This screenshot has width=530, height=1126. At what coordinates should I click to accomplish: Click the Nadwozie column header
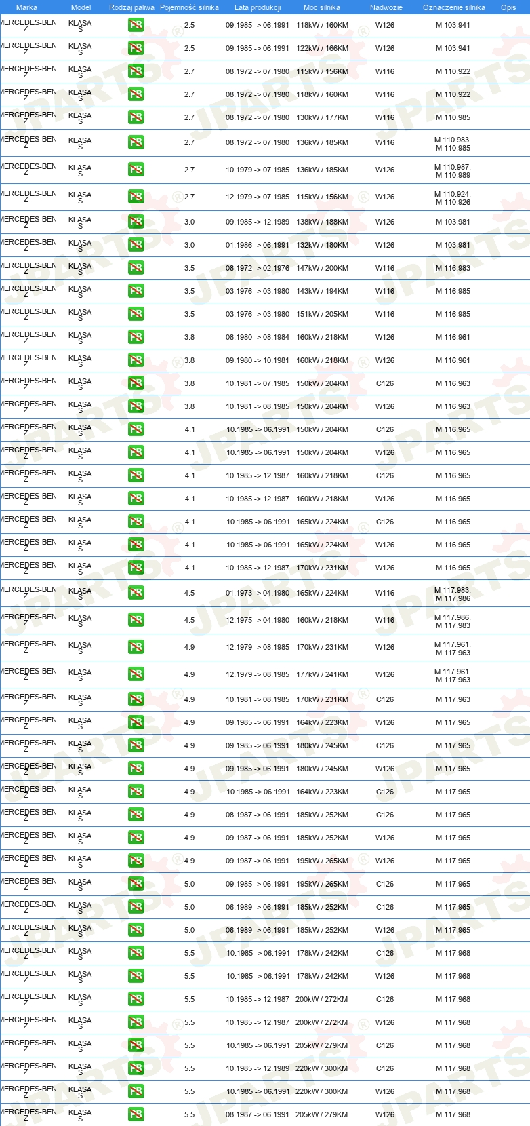386,7
